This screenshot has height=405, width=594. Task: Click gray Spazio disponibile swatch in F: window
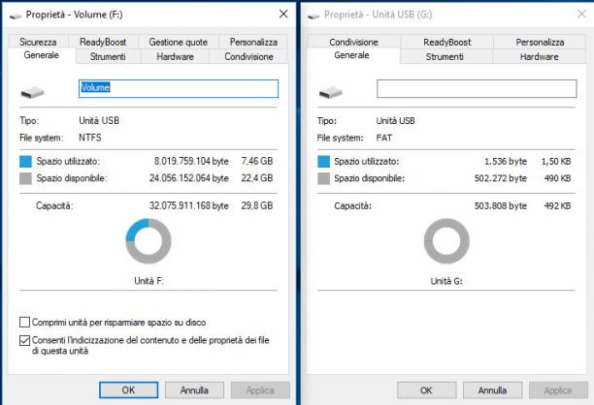25,178
